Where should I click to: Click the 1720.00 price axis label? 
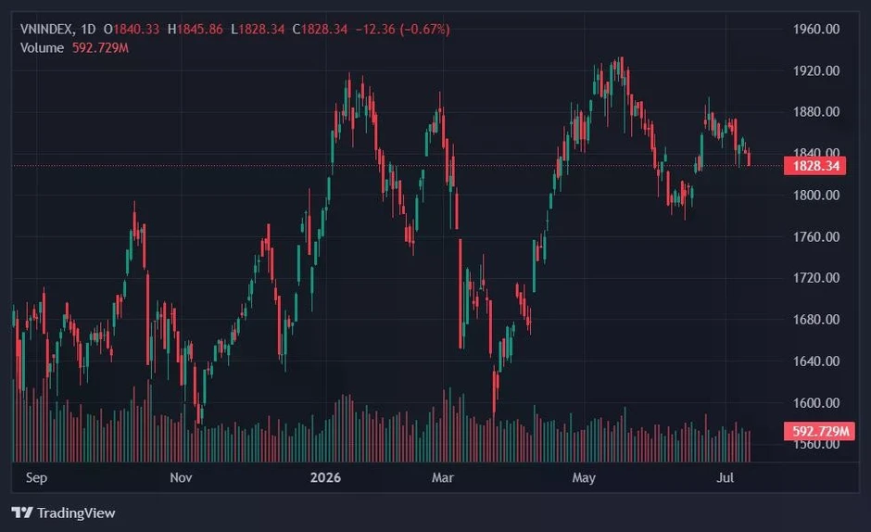(x=816, y=277)
